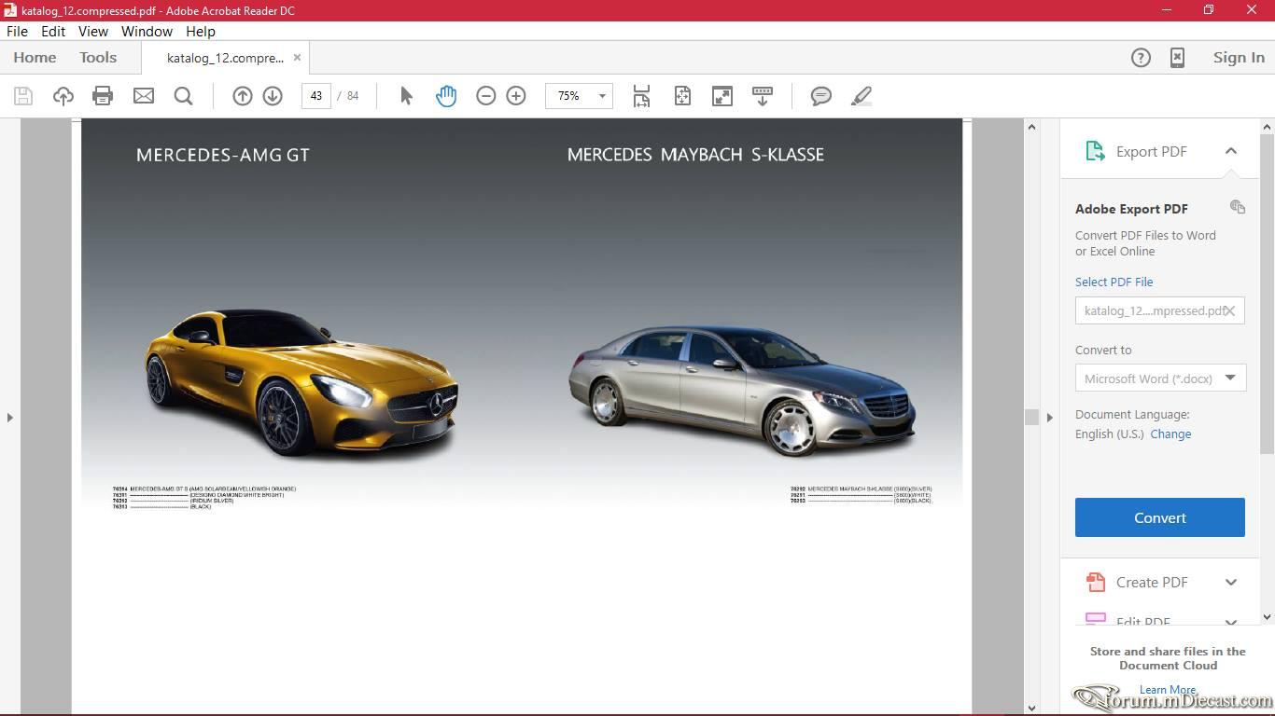This screenshot has height=716, width=1275.
Task: Close the katalog_12 document tab
Action: coord(297,57)
